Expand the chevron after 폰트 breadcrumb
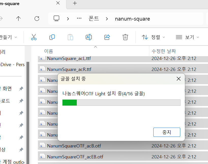 [107, 19]
